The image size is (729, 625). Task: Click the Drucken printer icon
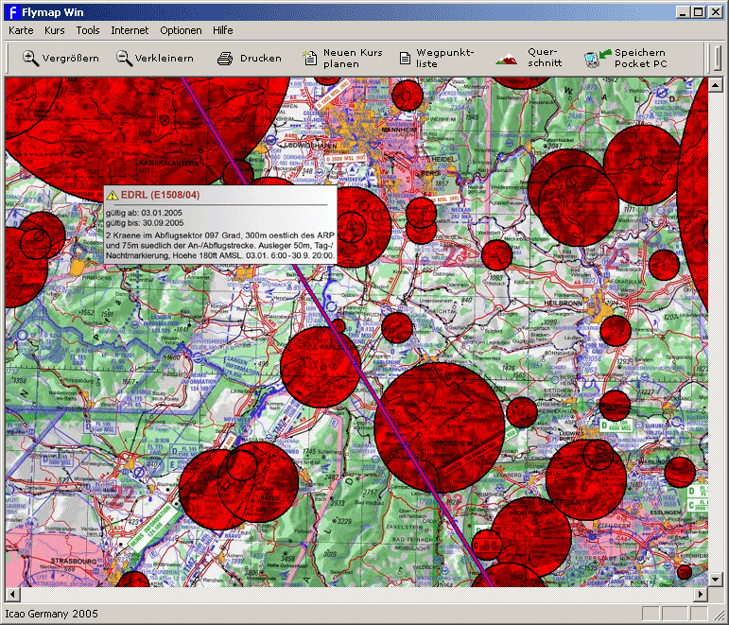tap(225, 59)
